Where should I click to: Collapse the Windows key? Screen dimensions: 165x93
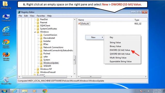click(x=35, y=32)
